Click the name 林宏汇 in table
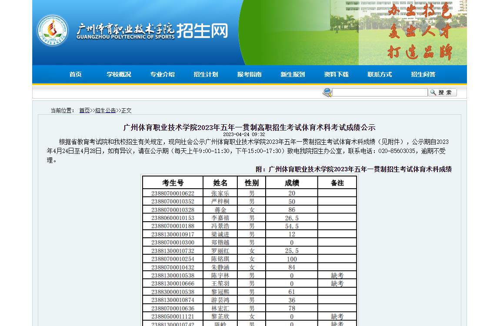Viewport: 500px width, 326px height. click(x=220, y=308)
